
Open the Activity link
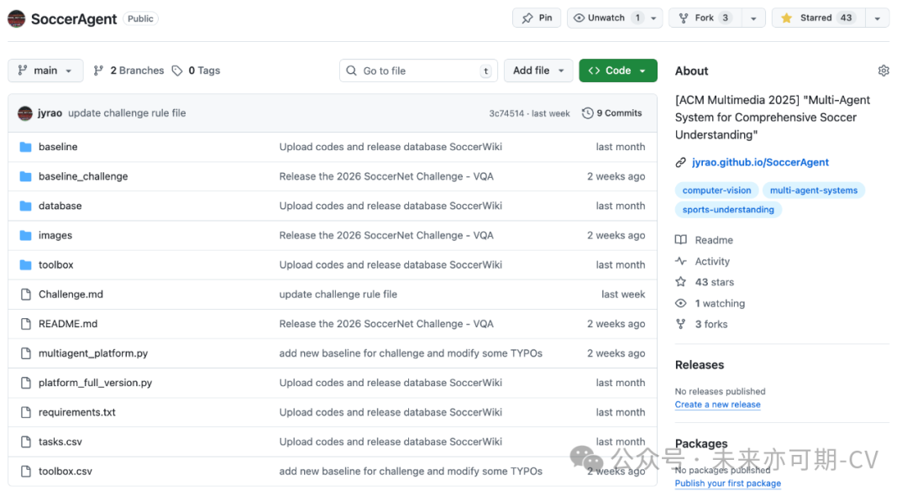(x=712, y=261)
